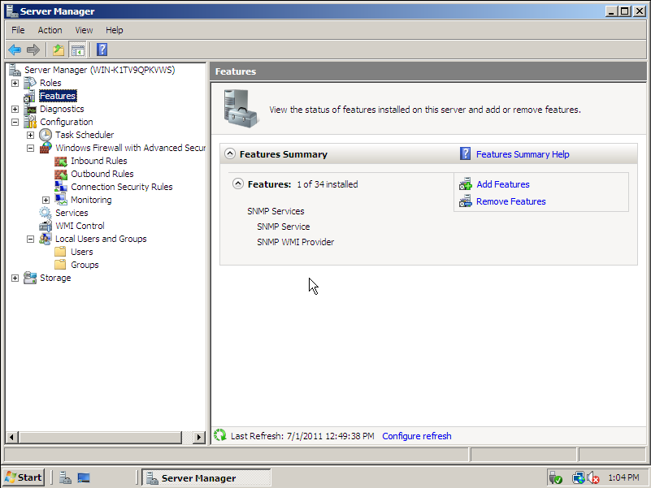Click the network icon in system tray
651x488 pixels.
point(578,477)
